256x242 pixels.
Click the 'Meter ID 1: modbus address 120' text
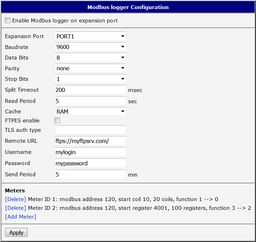72,199
